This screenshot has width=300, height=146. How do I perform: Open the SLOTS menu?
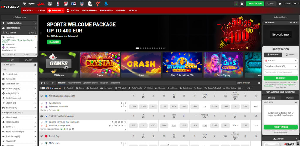coord(73,11)
